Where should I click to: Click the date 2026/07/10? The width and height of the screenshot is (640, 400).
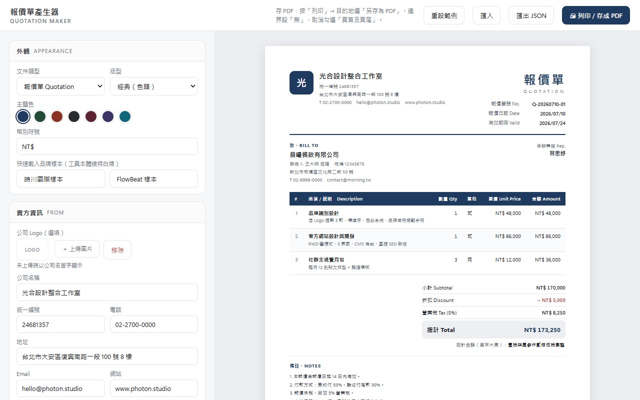point(552,113)
